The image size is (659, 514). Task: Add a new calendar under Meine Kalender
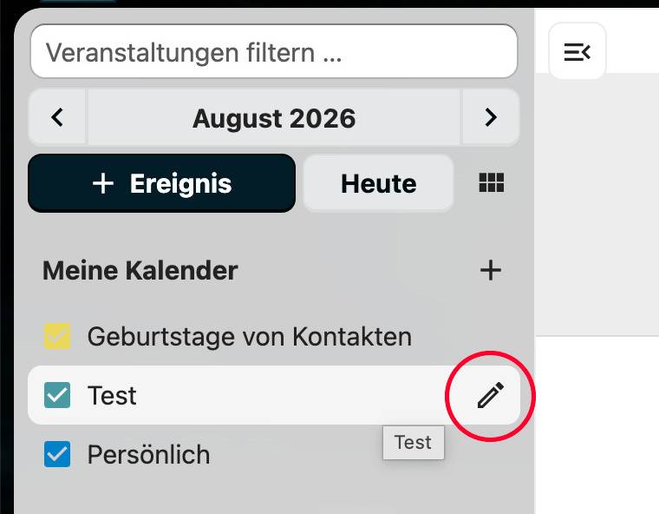click(491, 270)
